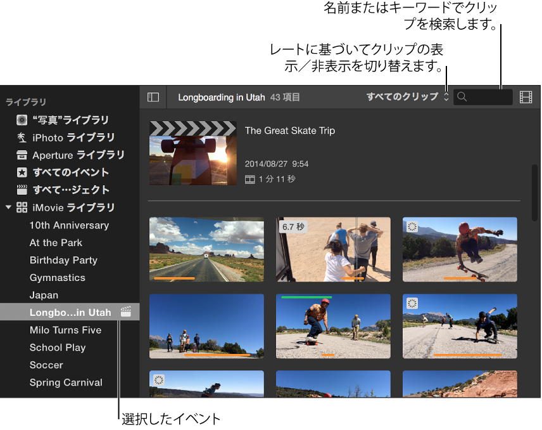This screenshot has width=542, height=430.
Task: Show the すべて…ジェクト projects list
Action: 70,190
